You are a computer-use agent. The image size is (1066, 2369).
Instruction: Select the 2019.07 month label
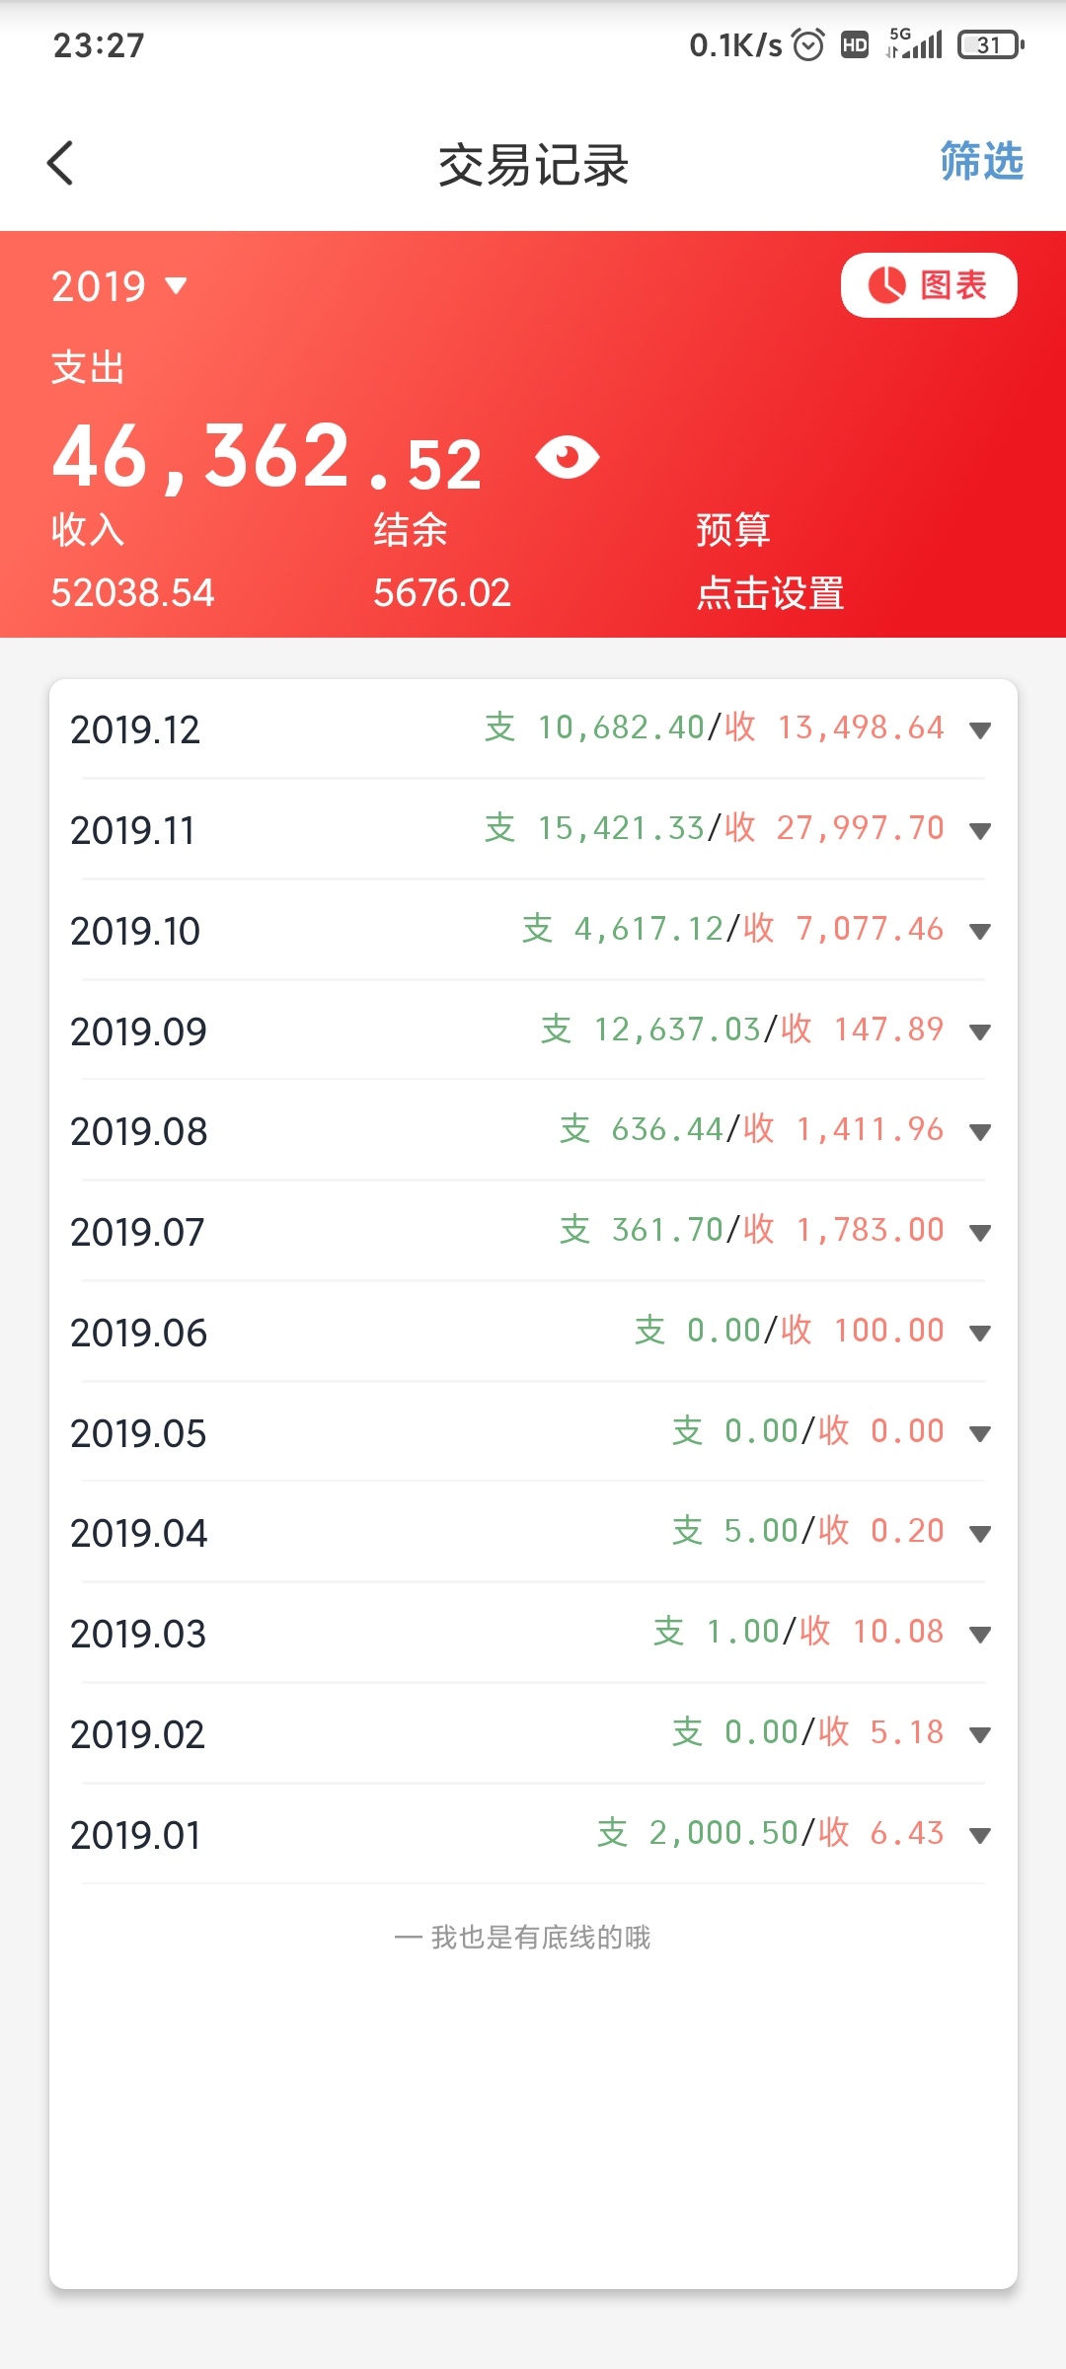coord(137,1233)
